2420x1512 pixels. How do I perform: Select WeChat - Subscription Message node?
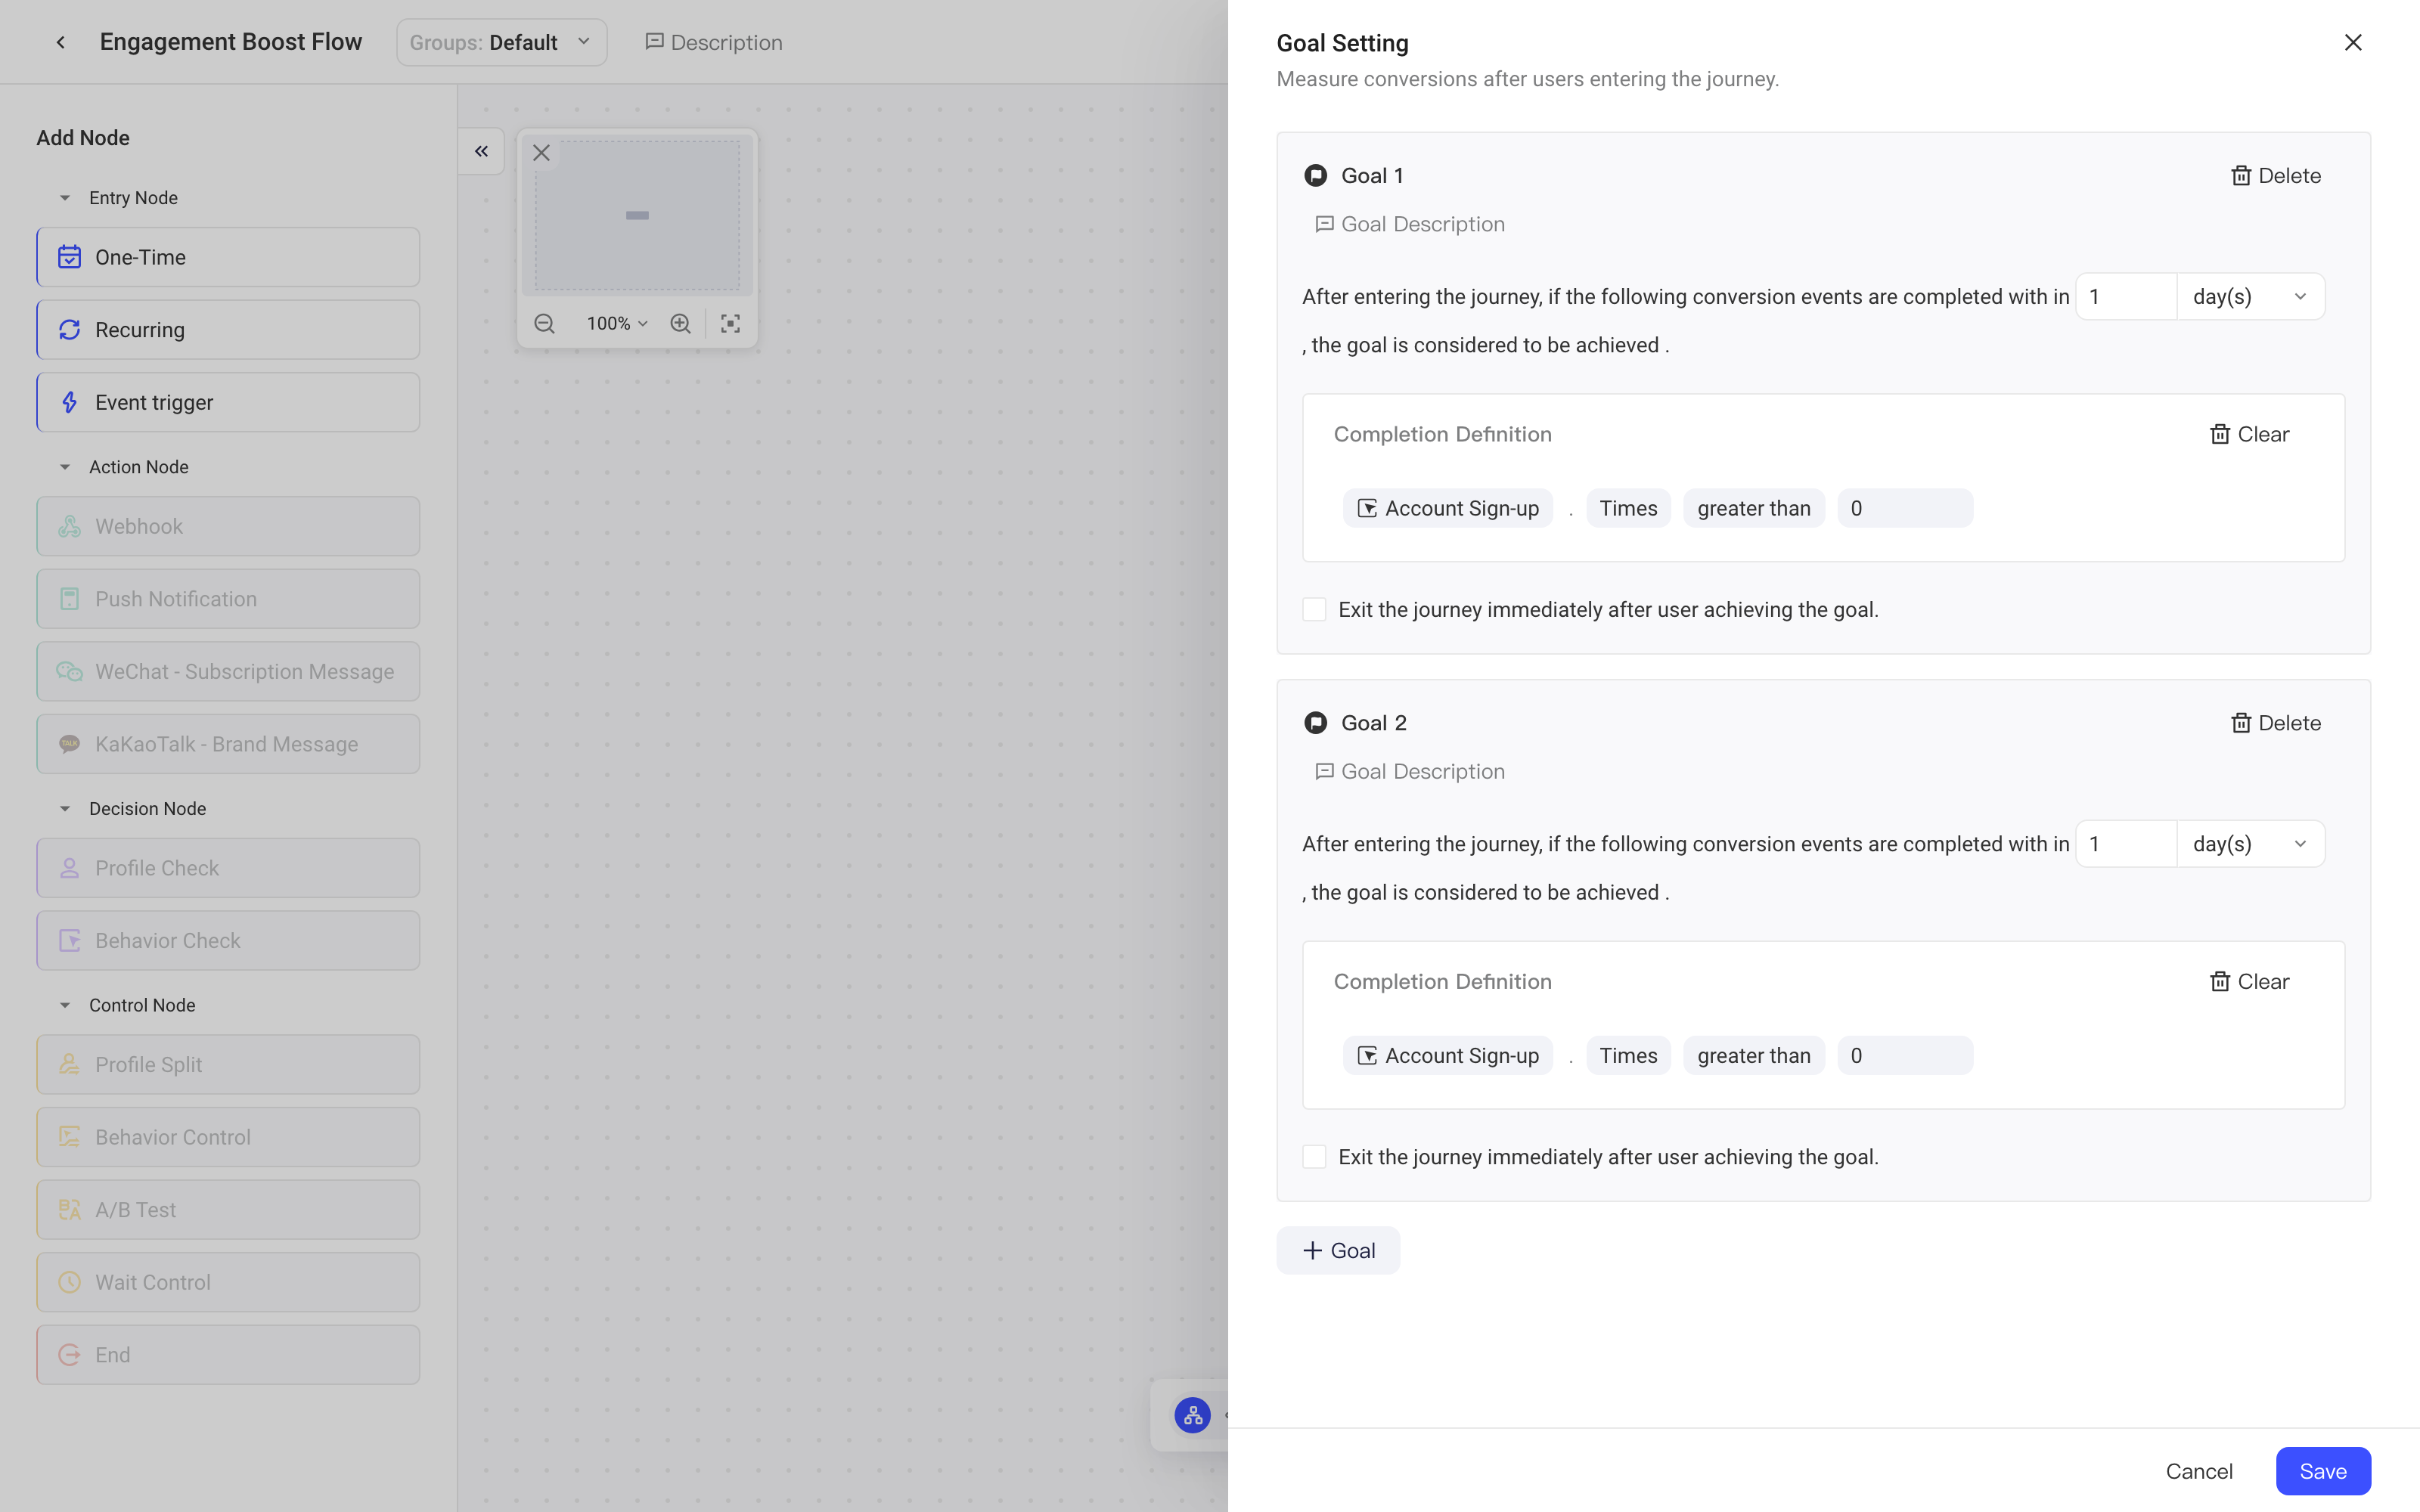(228, 671)
